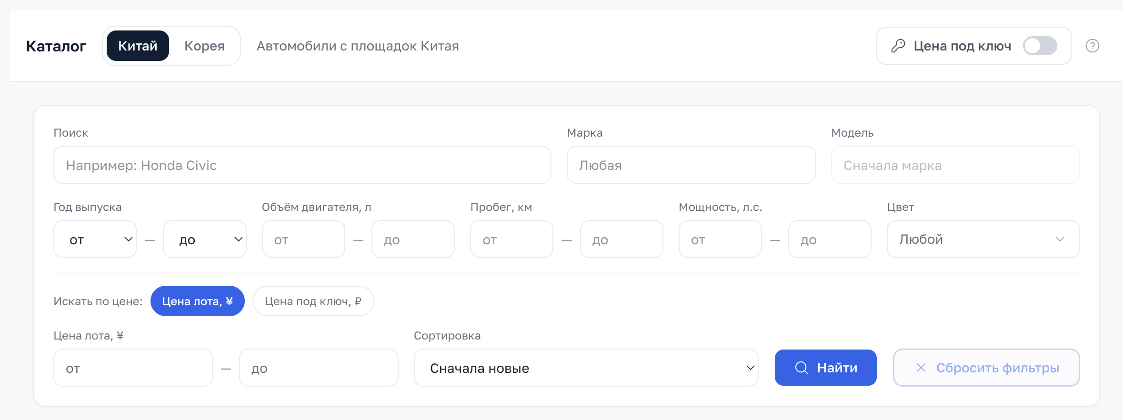
Task: Open the Год выпуска до dropdown
Action: 205,239
